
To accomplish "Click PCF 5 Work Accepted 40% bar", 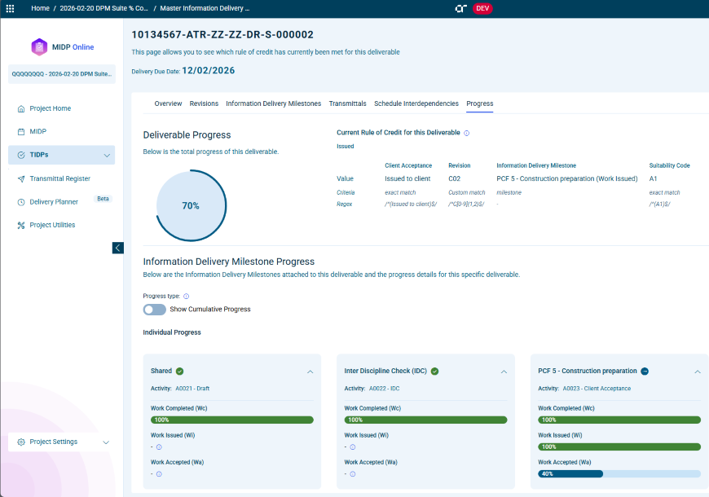I will click(619, 474).
